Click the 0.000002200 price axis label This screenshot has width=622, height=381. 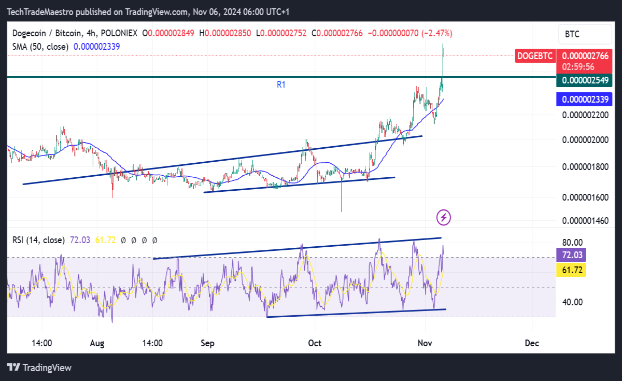585,114
